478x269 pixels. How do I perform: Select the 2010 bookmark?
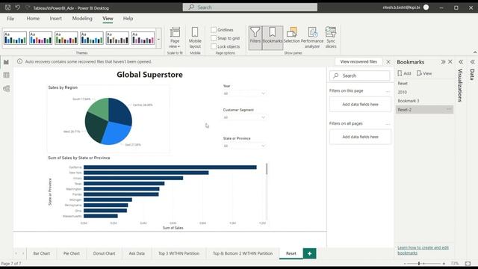424,92
